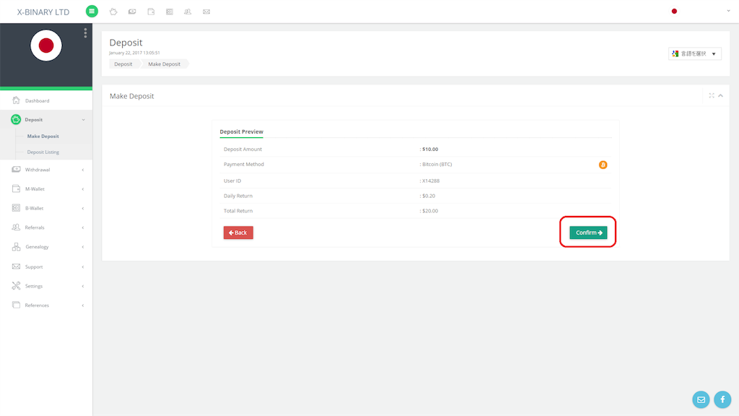Expand Genealogy with its chevron
The width and height of the screenshot is (739, 416).
[83, 247]
